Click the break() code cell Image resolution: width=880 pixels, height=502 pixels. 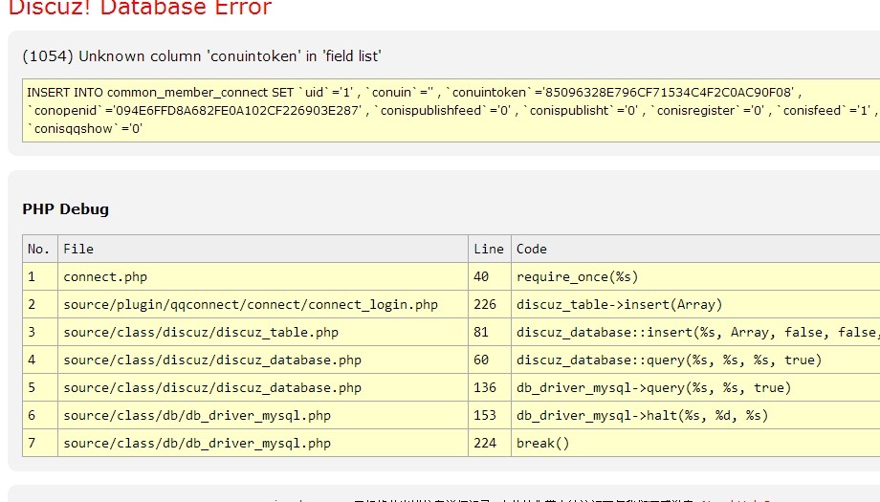pos(542,443)
